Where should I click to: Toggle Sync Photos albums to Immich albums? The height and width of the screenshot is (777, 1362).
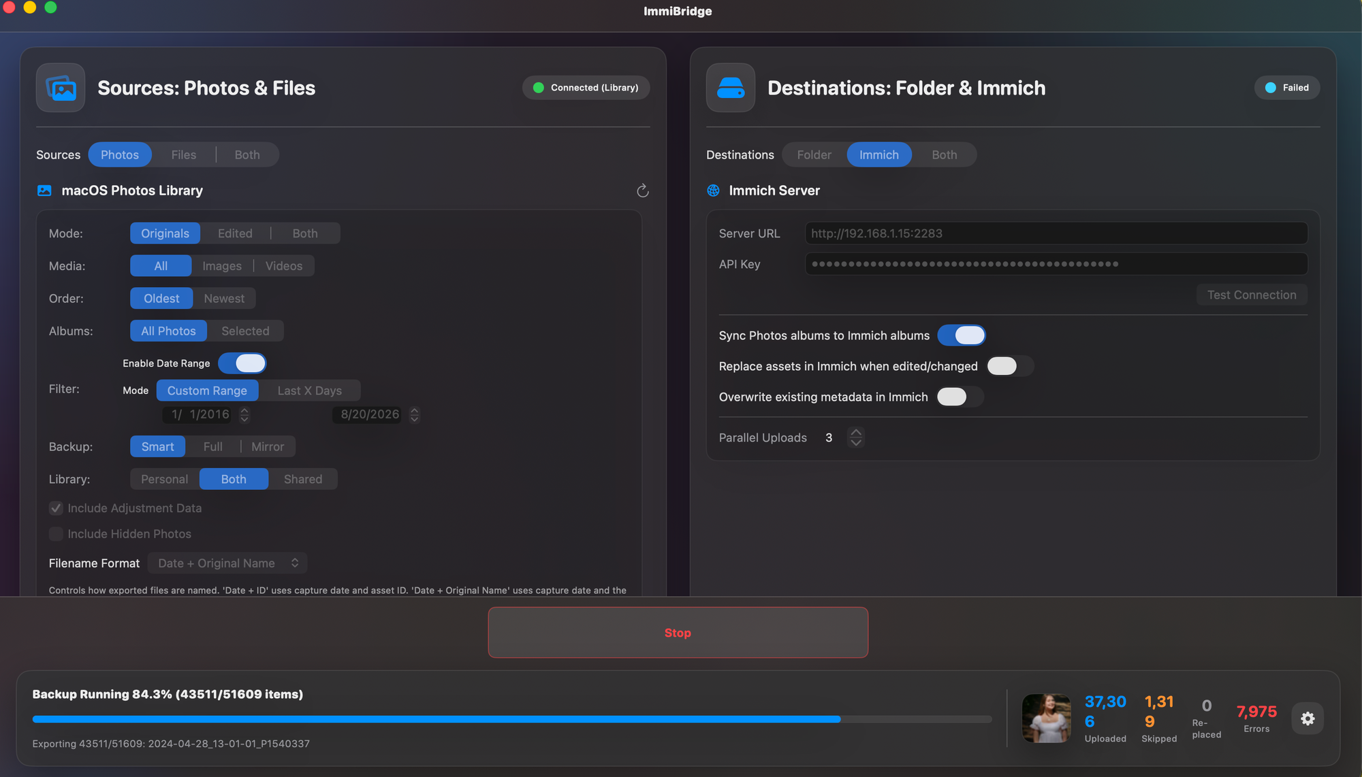pyautogui.click(x=962, y=335)
